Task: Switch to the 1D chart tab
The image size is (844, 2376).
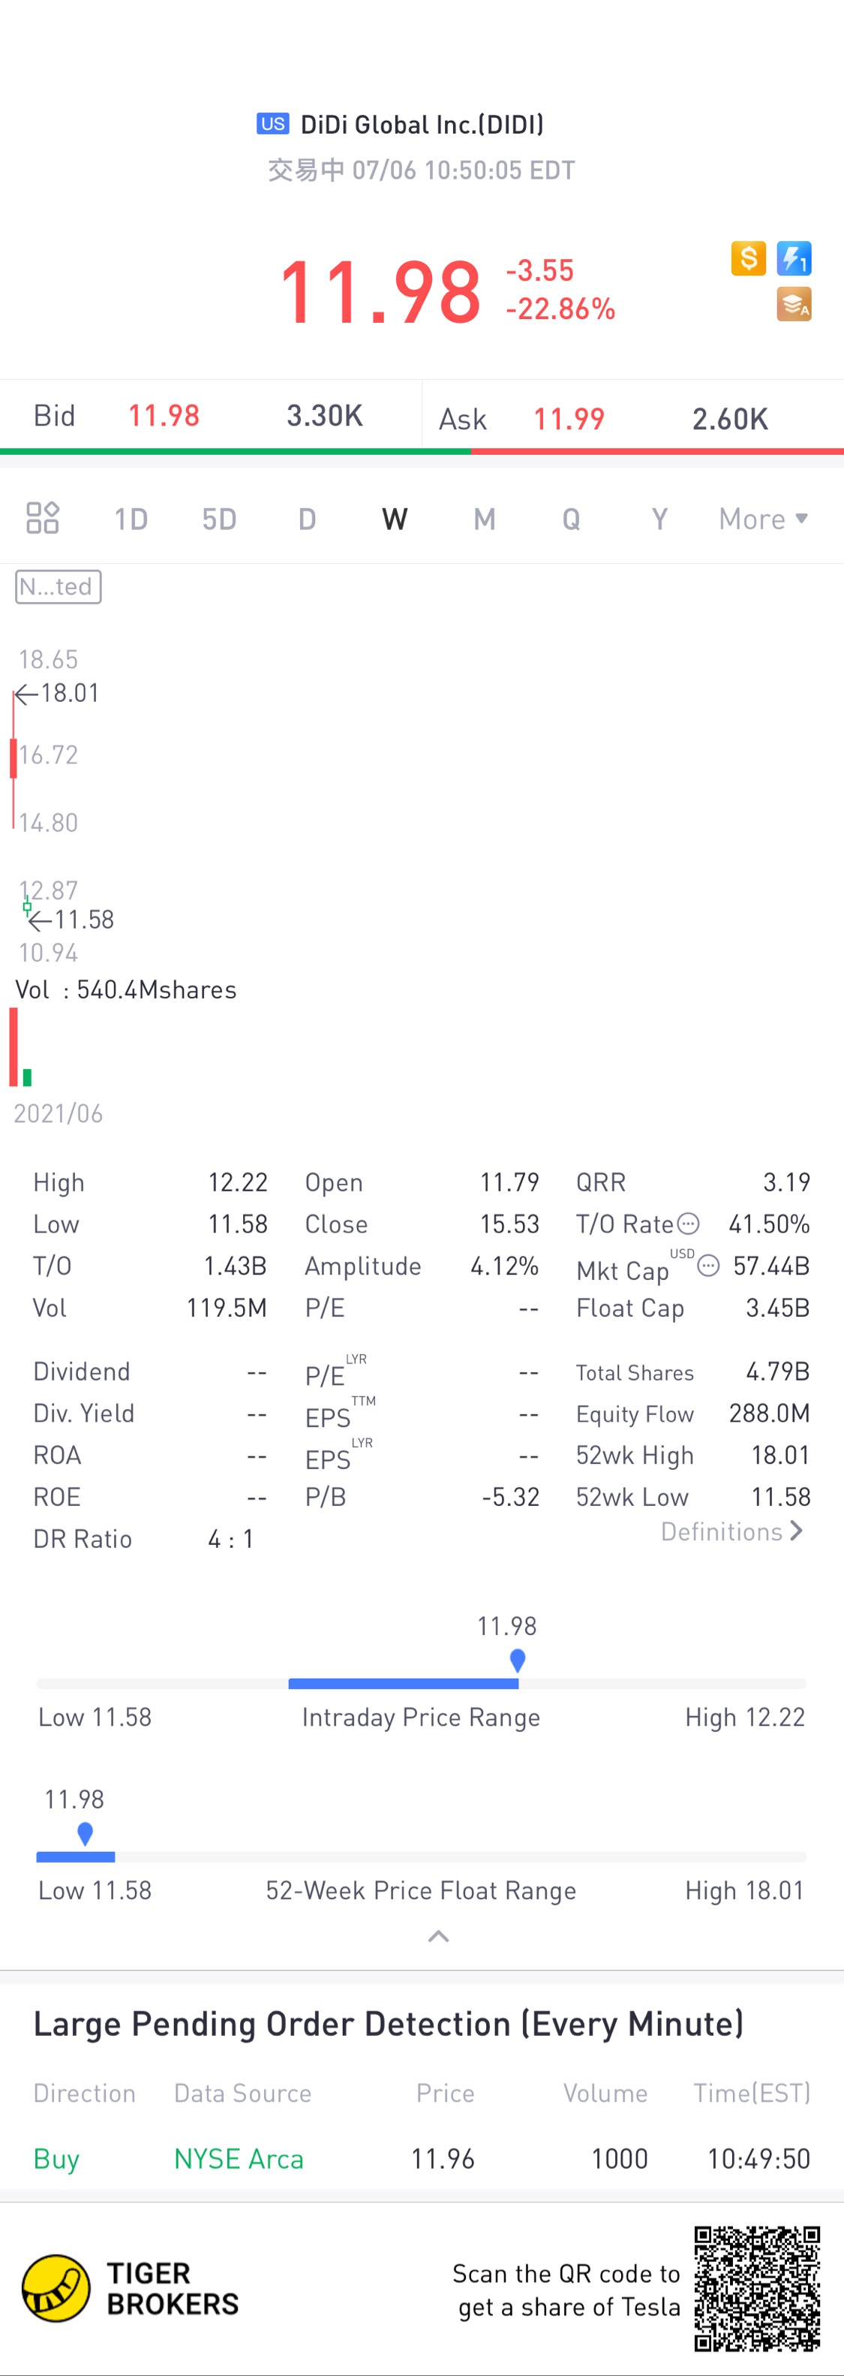Action: (131, 519)
